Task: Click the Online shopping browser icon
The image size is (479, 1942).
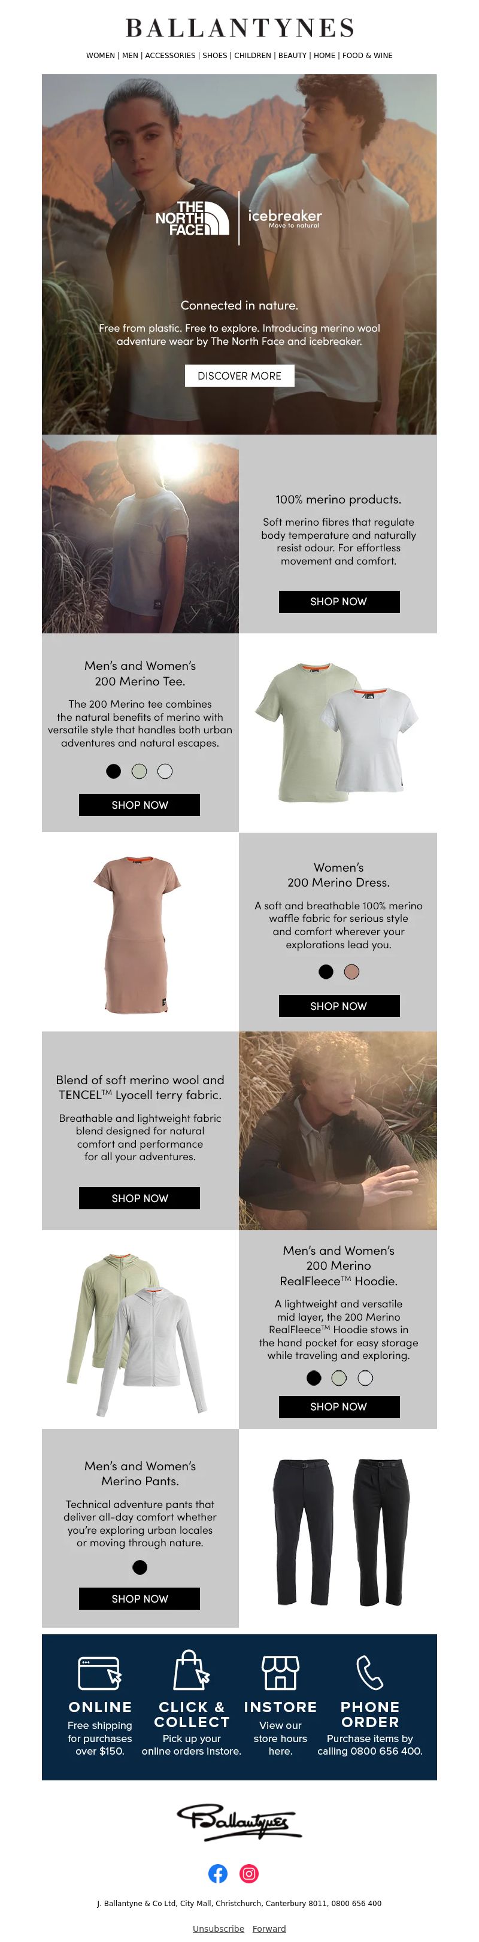Action: (x=101, y=1673)
